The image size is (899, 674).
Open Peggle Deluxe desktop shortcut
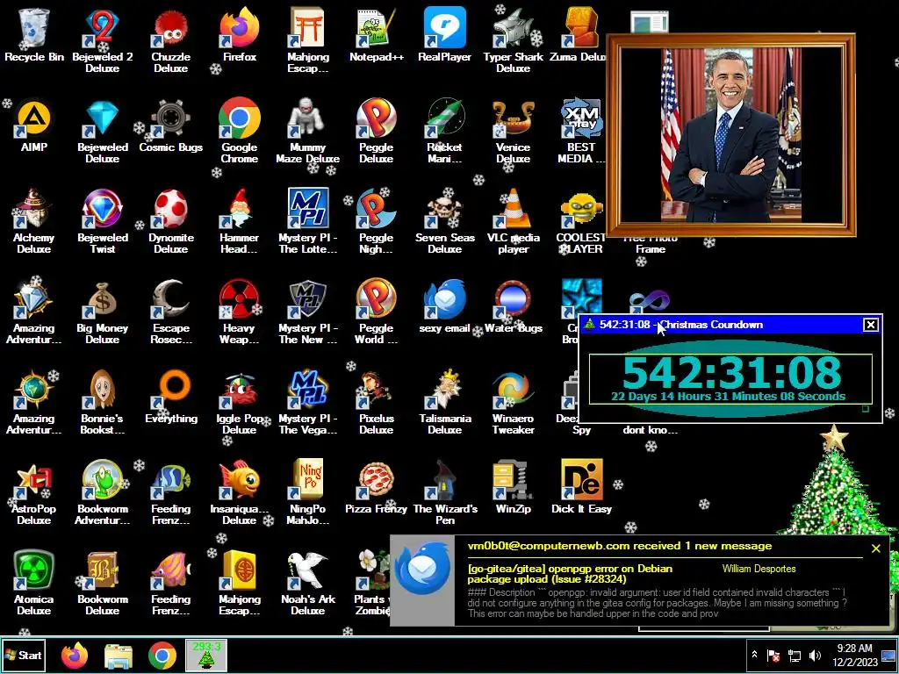376,131
